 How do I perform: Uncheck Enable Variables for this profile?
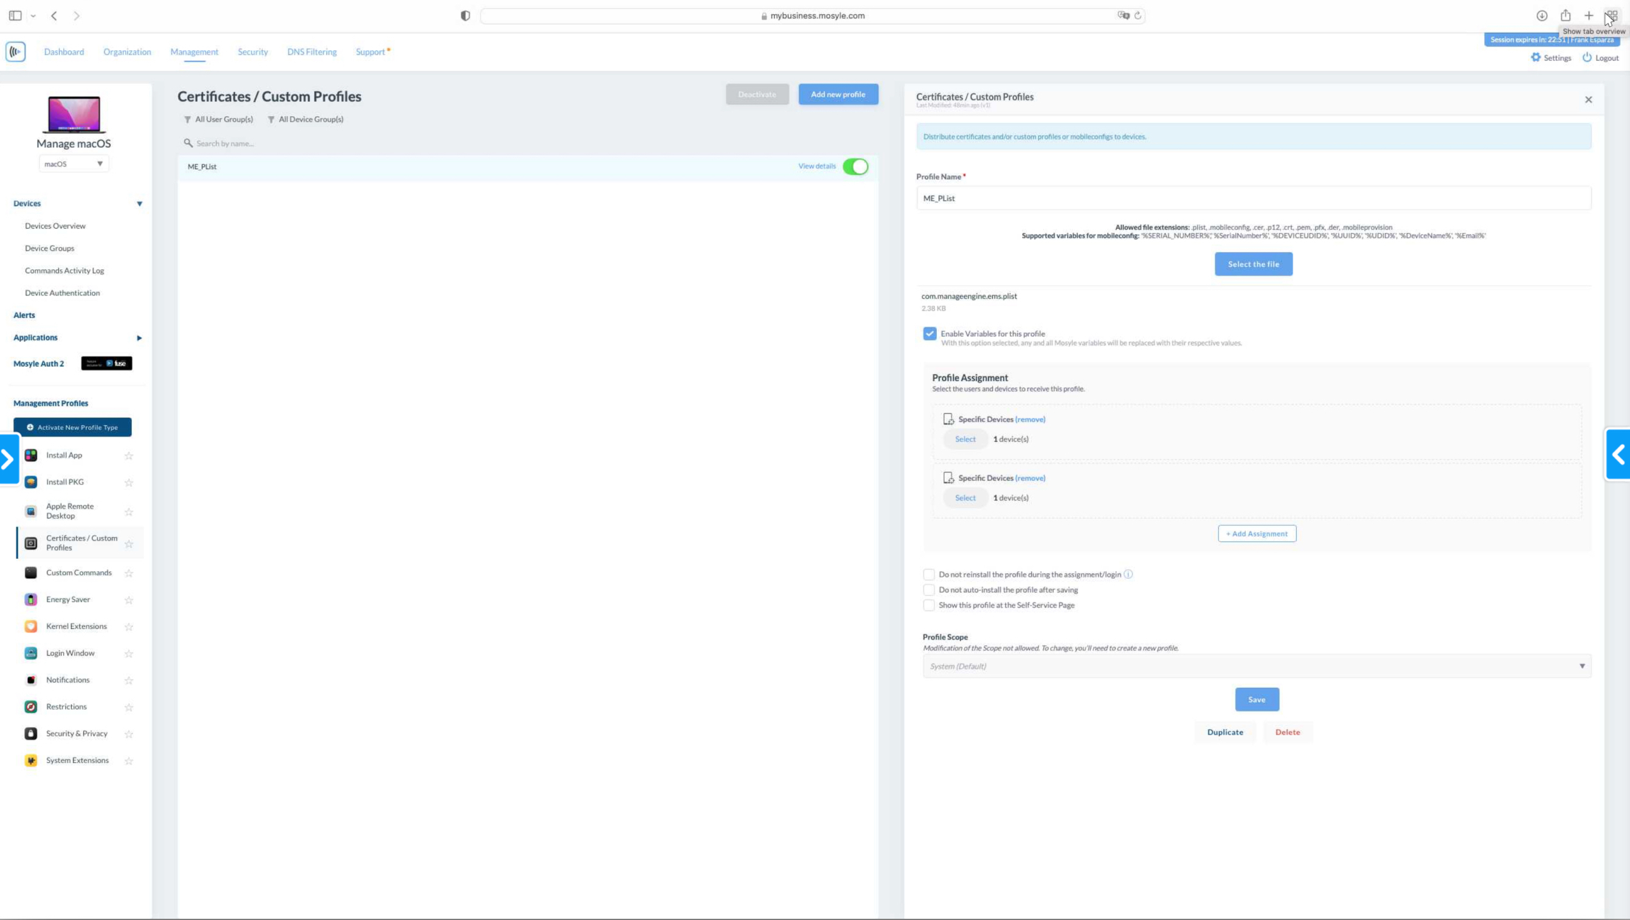click(930, 333)
